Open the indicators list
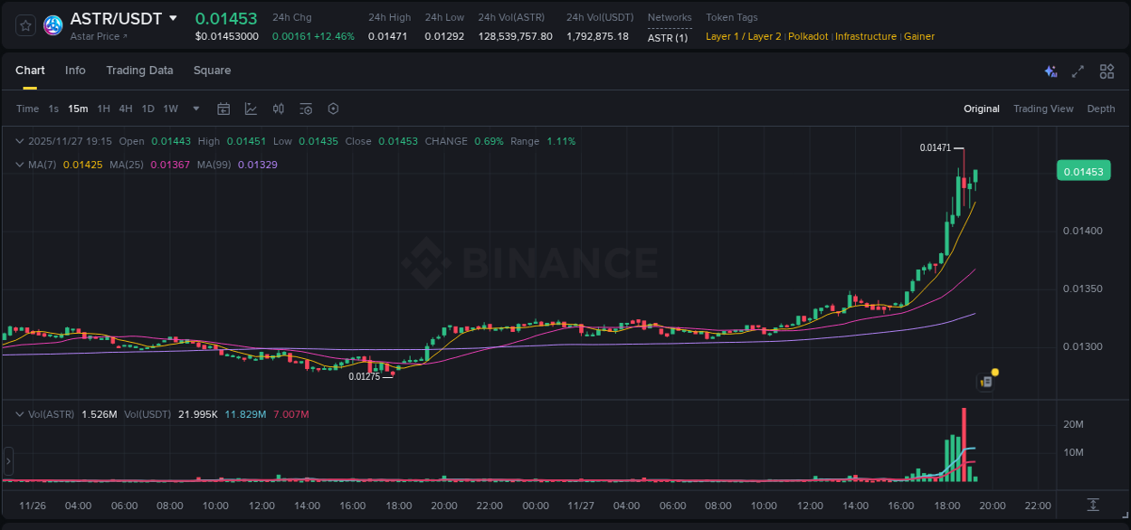This screenshot has height=530, width=1131. pyautogui.click(x=306, y=108)
